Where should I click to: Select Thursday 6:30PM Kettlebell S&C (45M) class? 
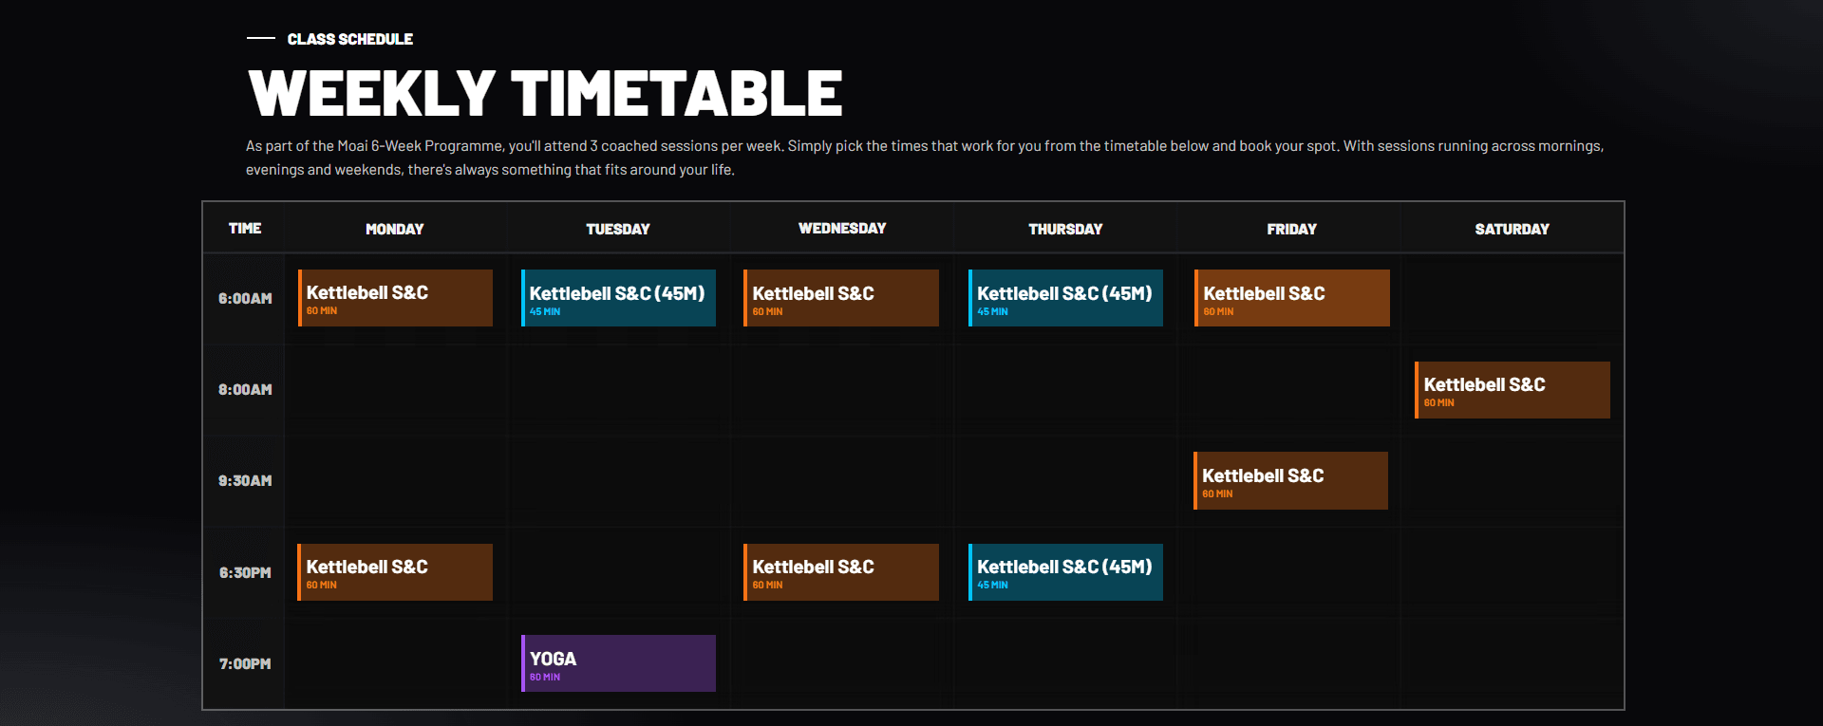(x=1065, y=572)
